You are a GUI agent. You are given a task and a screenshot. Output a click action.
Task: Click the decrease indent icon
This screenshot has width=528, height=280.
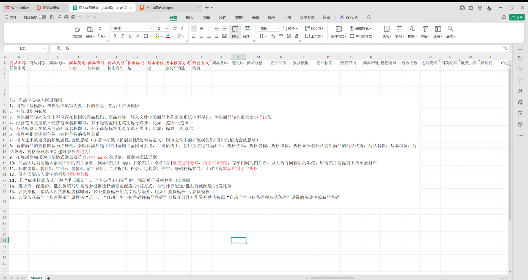[217, 29]
